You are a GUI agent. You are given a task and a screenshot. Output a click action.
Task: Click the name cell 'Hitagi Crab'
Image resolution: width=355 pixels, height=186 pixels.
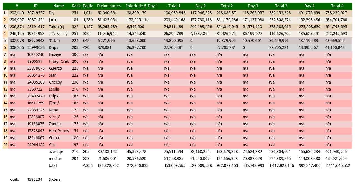coord(59,61)
